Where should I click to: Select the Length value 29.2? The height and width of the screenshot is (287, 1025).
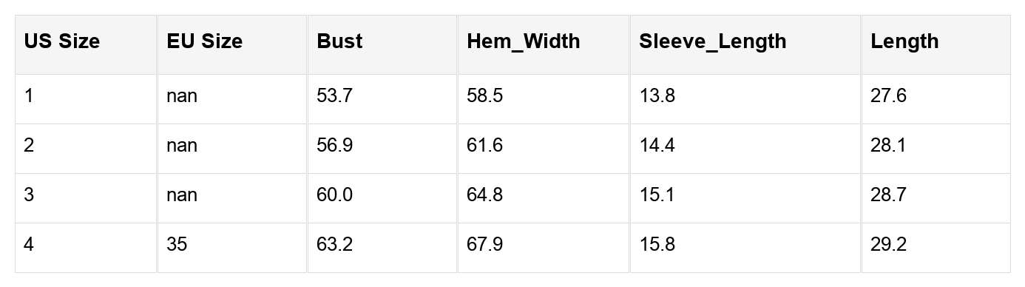click(936, 248)
